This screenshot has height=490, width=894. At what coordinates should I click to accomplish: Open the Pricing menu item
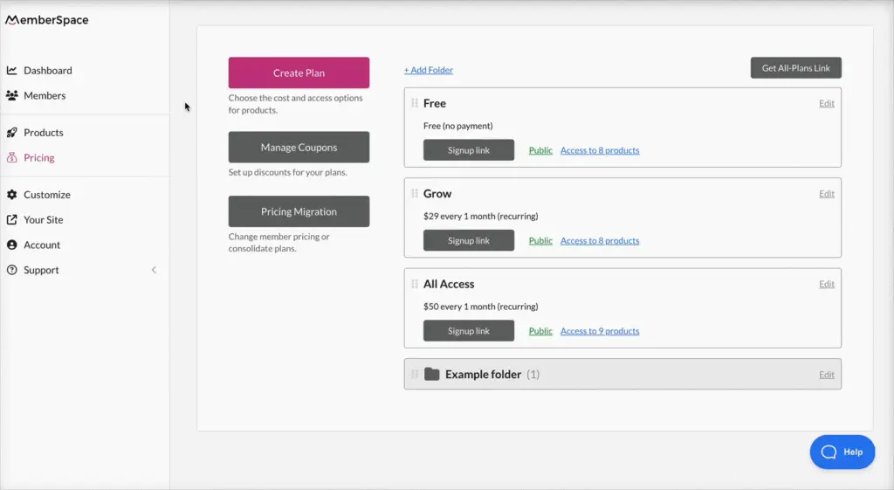[38, 158]
